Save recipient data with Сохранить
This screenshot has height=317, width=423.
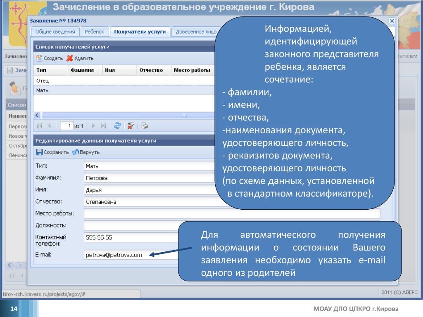(52, 152)
